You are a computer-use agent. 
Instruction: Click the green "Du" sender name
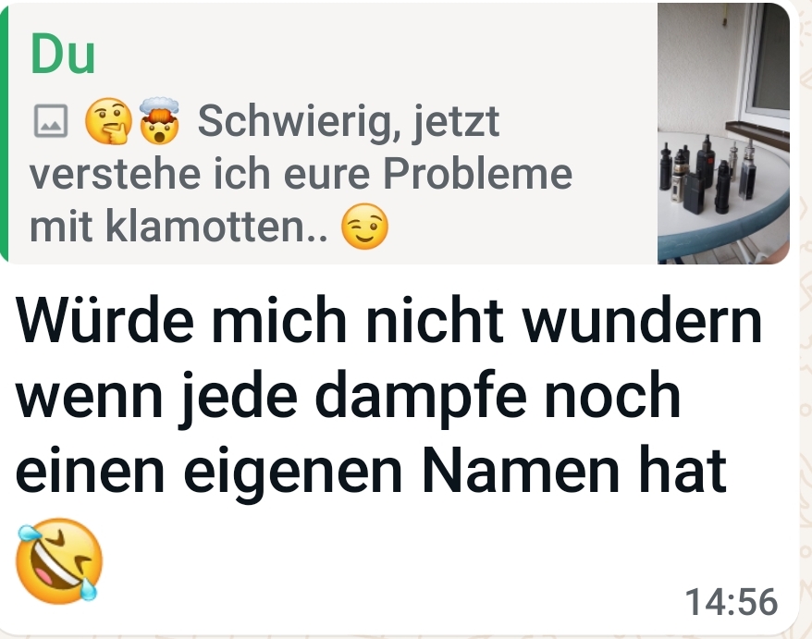tap(63, 54)
